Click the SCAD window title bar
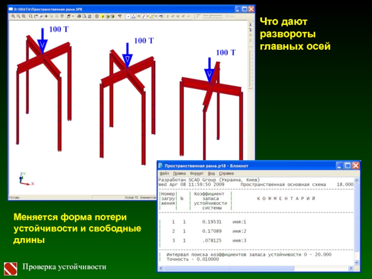Image resolution: width=372 pixels, height=279 pixels. click(121, 9)
